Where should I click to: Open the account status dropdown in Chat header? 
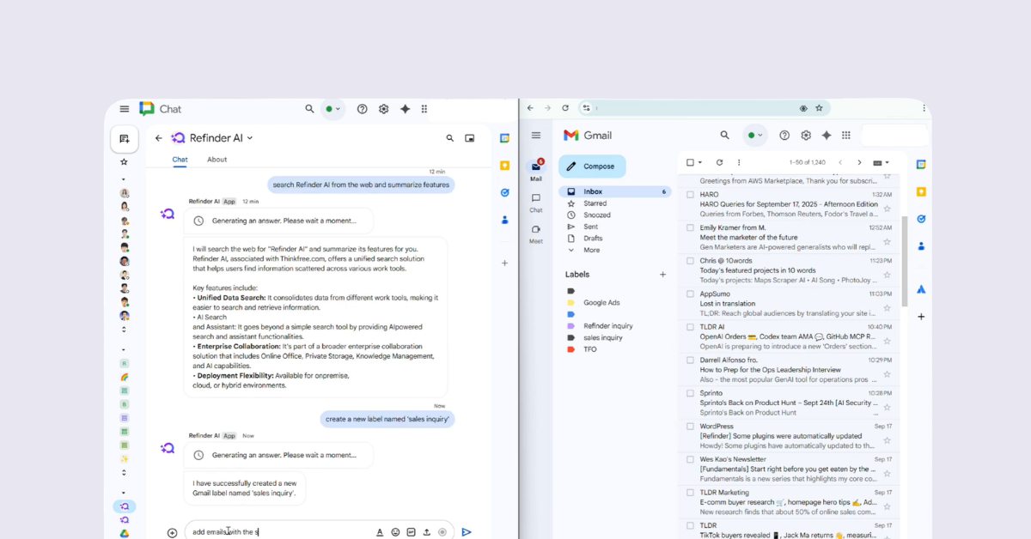coord(332,109)
